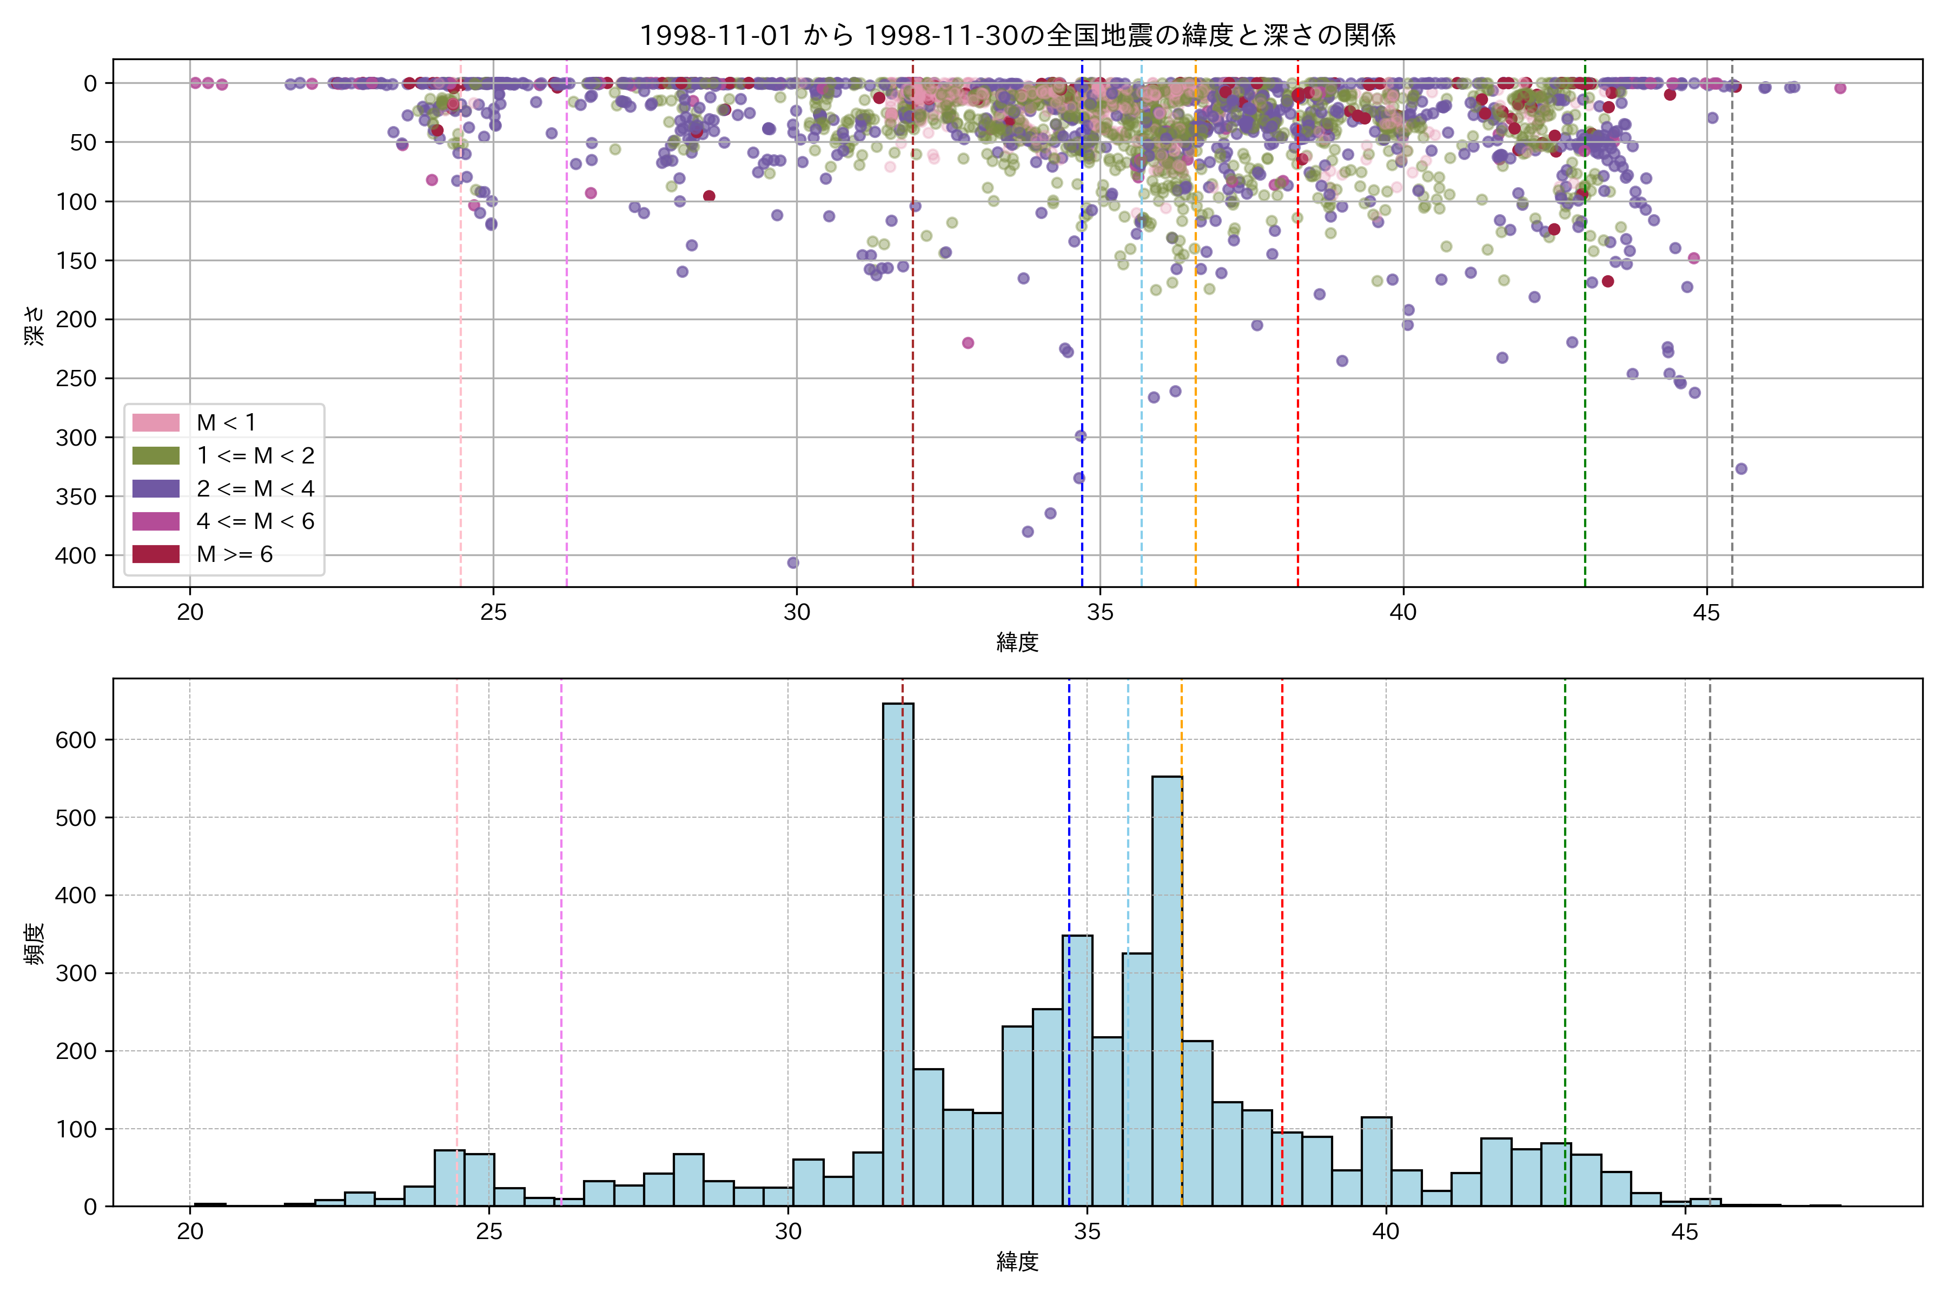Click the purple 2 <= M < 4 legend swatch
Screen dimensions: 1947x1298
tap(156, 488)
